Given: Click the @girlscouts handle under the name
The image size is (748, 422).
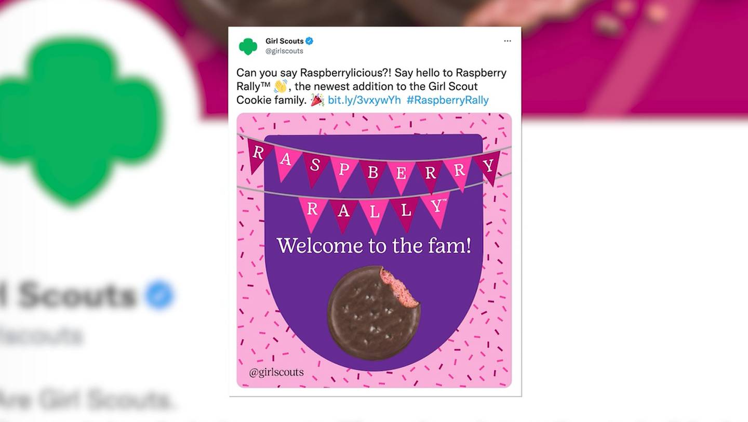Looking at the screenshot, I should coord(284,51).
